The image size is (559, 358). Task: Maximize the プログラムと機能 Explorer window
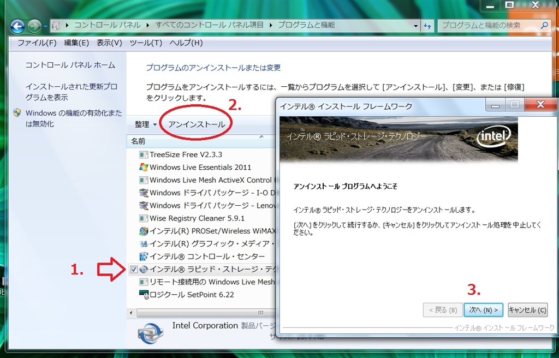(x=510, y=5)
